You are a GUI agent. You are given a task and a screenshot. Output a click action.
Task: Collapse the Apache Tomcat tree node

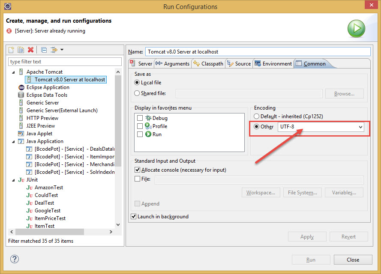point(14,72)
